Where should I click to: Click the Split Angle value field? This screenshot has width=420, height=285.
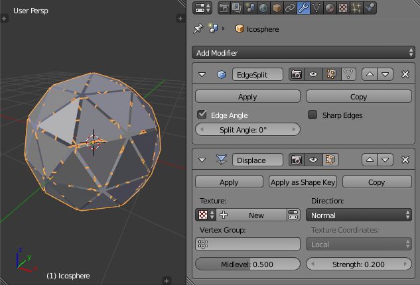(247, 130)
